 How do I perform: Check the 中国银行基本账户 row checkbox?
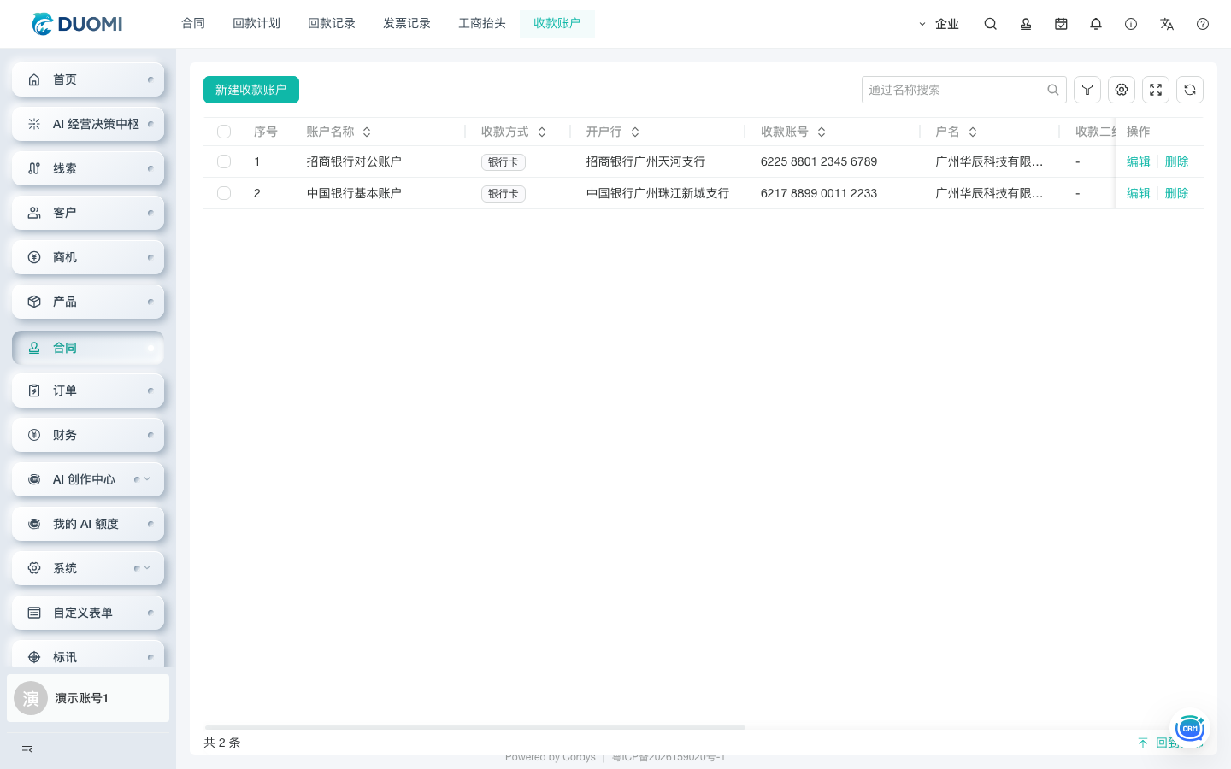click(224, 193)
